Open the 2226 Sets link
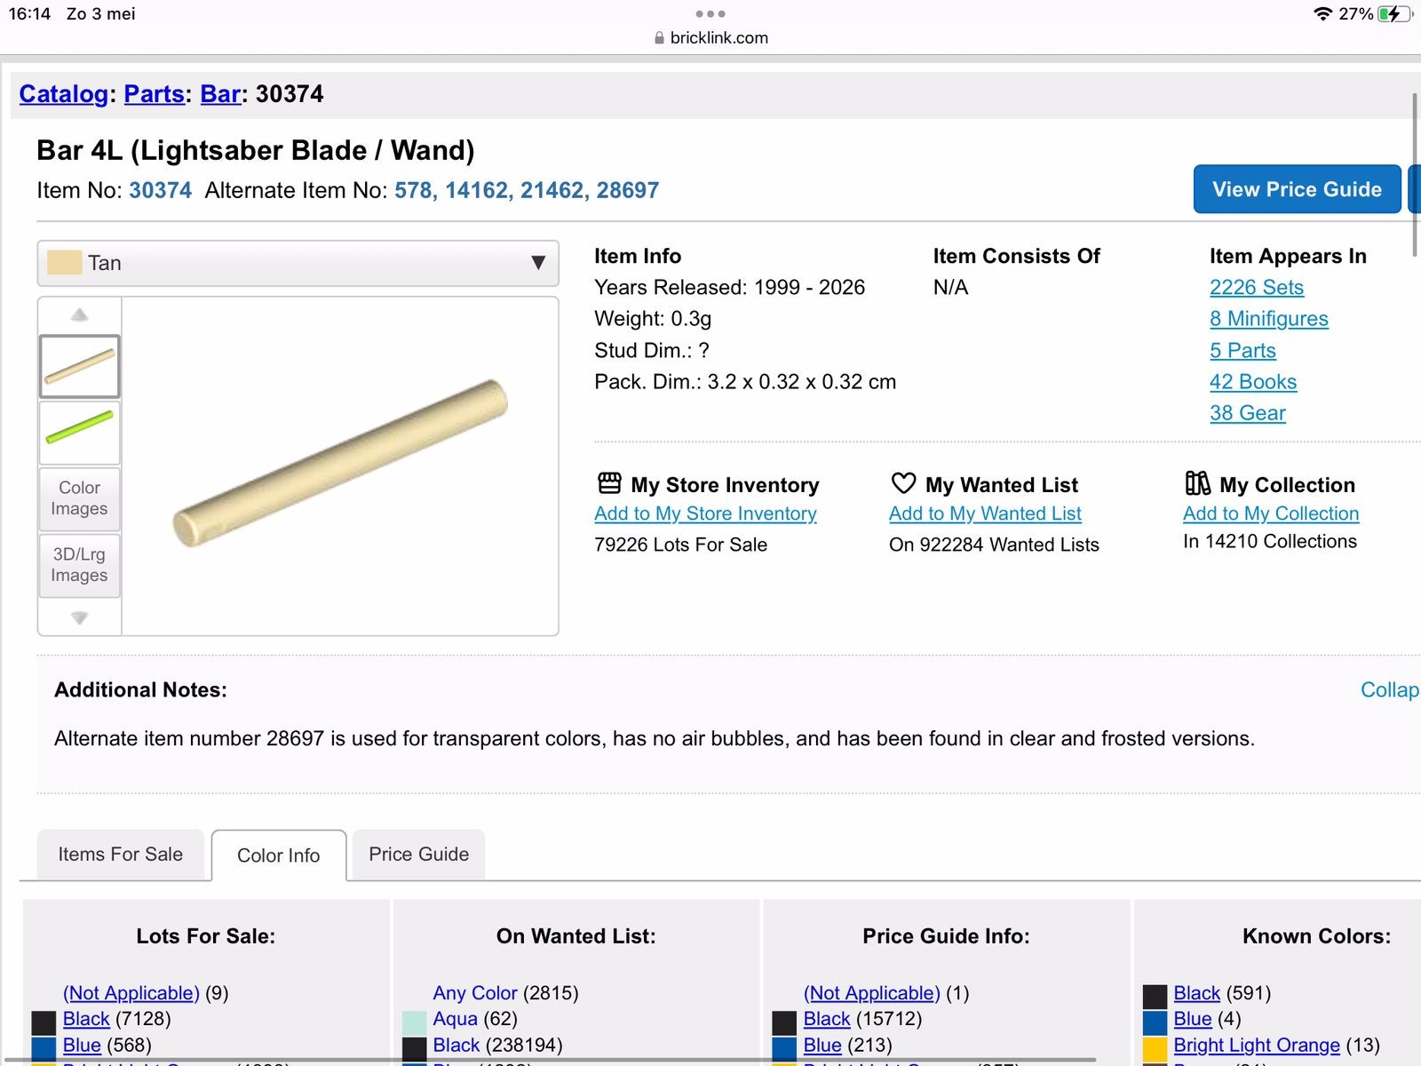Image resolution: width=1421 pixels, height=1066 pixels. [x=1257, y=287]
